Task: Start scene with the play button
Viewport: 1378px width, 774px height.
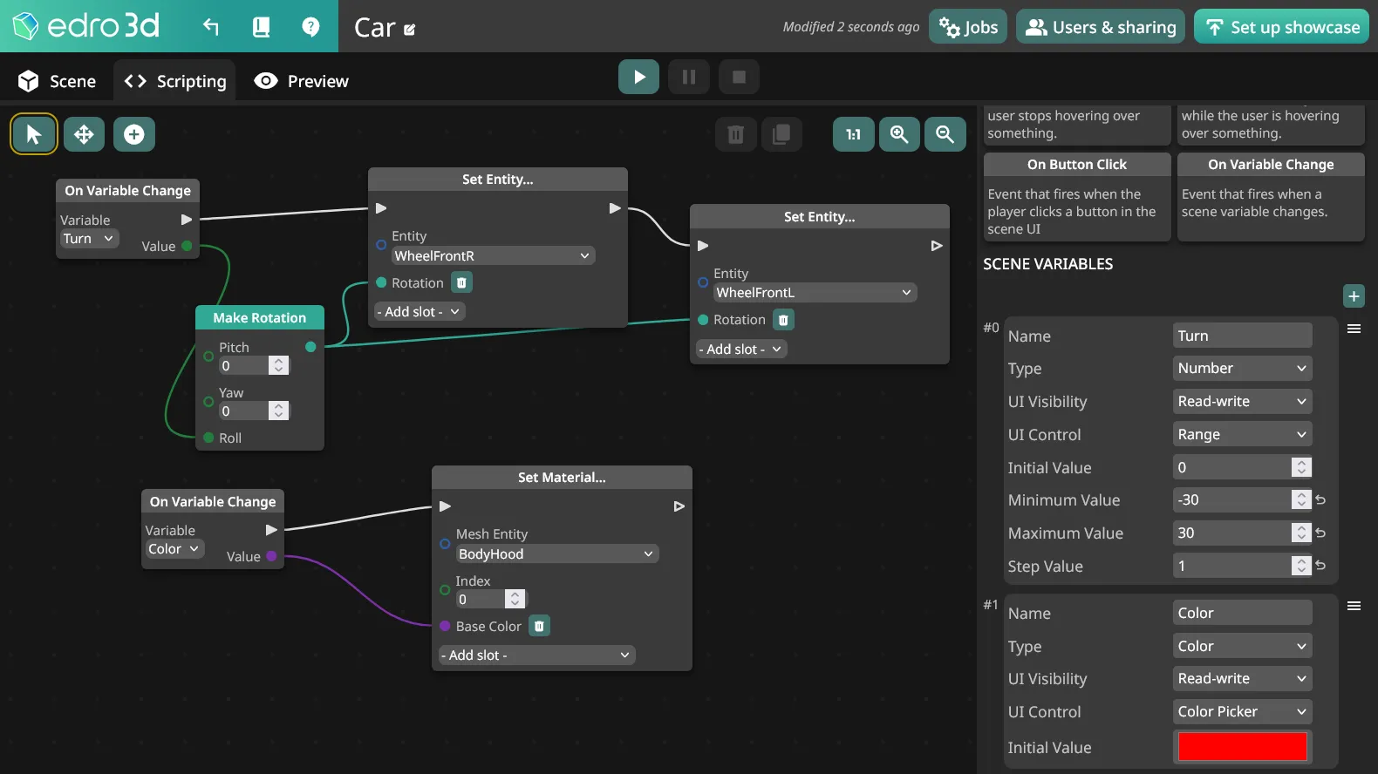Action: click(639, 77)
